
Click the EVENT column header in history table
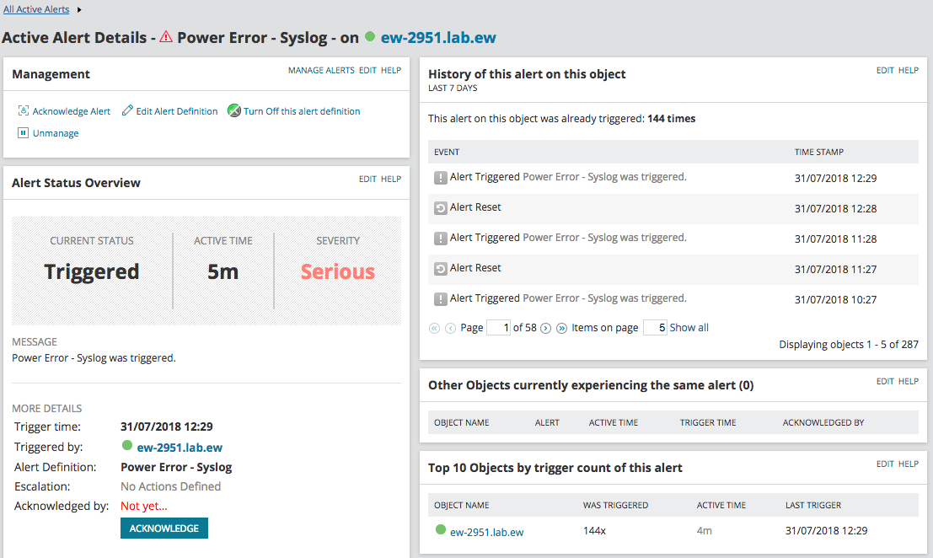click(447, 153)
